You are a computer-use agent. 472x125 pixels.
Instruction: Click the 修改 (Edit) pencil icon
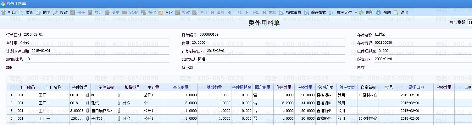click(55, 12)
